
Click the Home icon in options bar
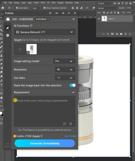click(x=3, y=8)
